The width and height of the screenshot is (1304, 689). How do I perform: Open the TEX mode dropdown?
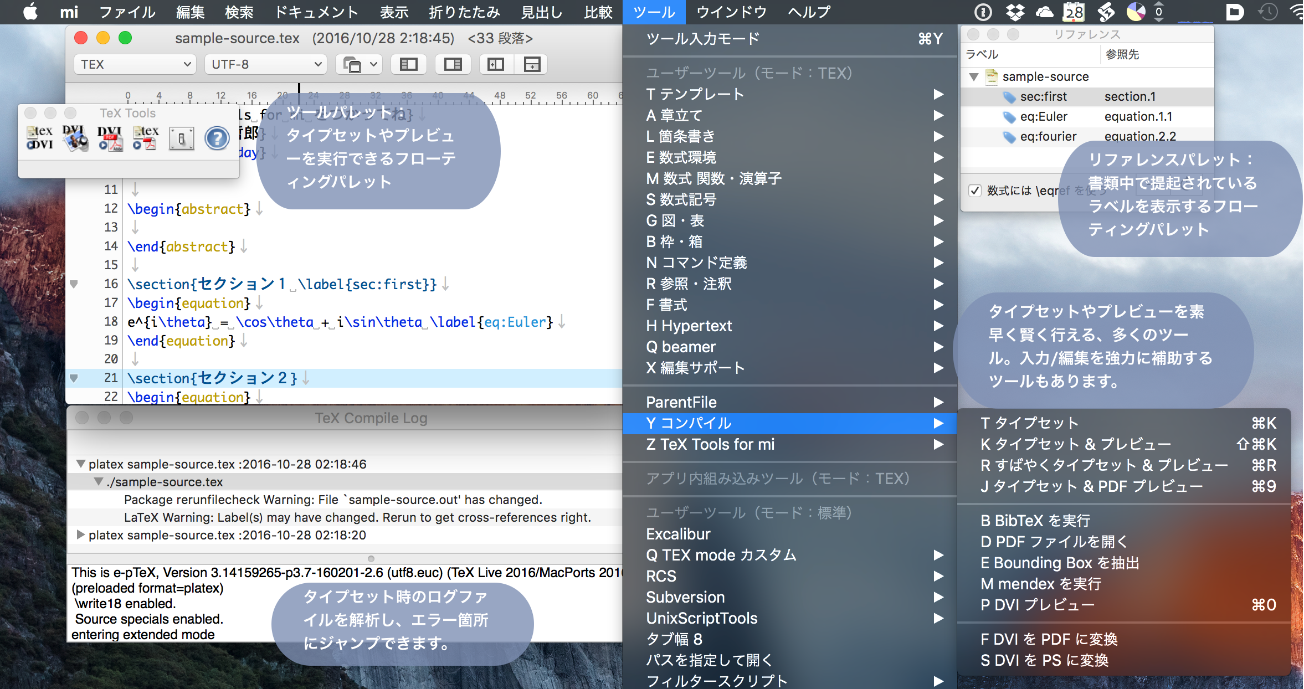pos(135,64)
